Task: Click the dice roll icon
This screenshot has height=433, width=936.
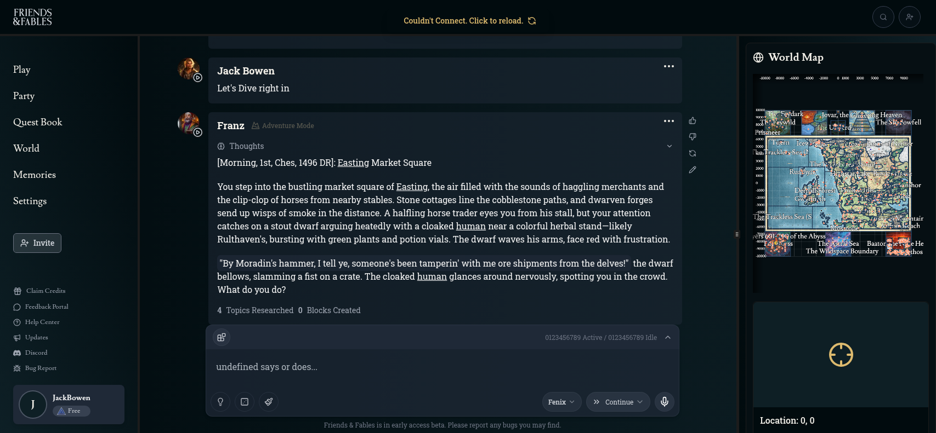Action: [245, 402]
